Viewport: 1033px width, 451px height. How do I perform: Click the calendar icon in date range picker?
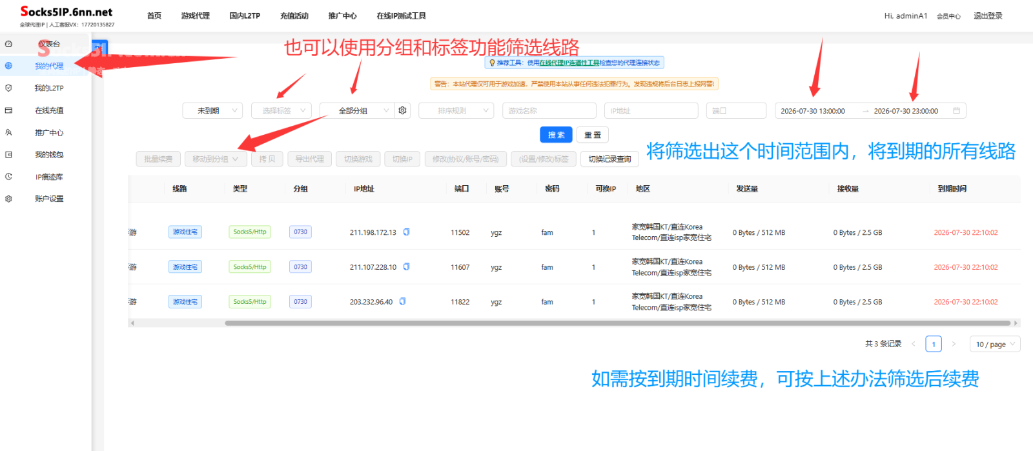tap(956, 110)
